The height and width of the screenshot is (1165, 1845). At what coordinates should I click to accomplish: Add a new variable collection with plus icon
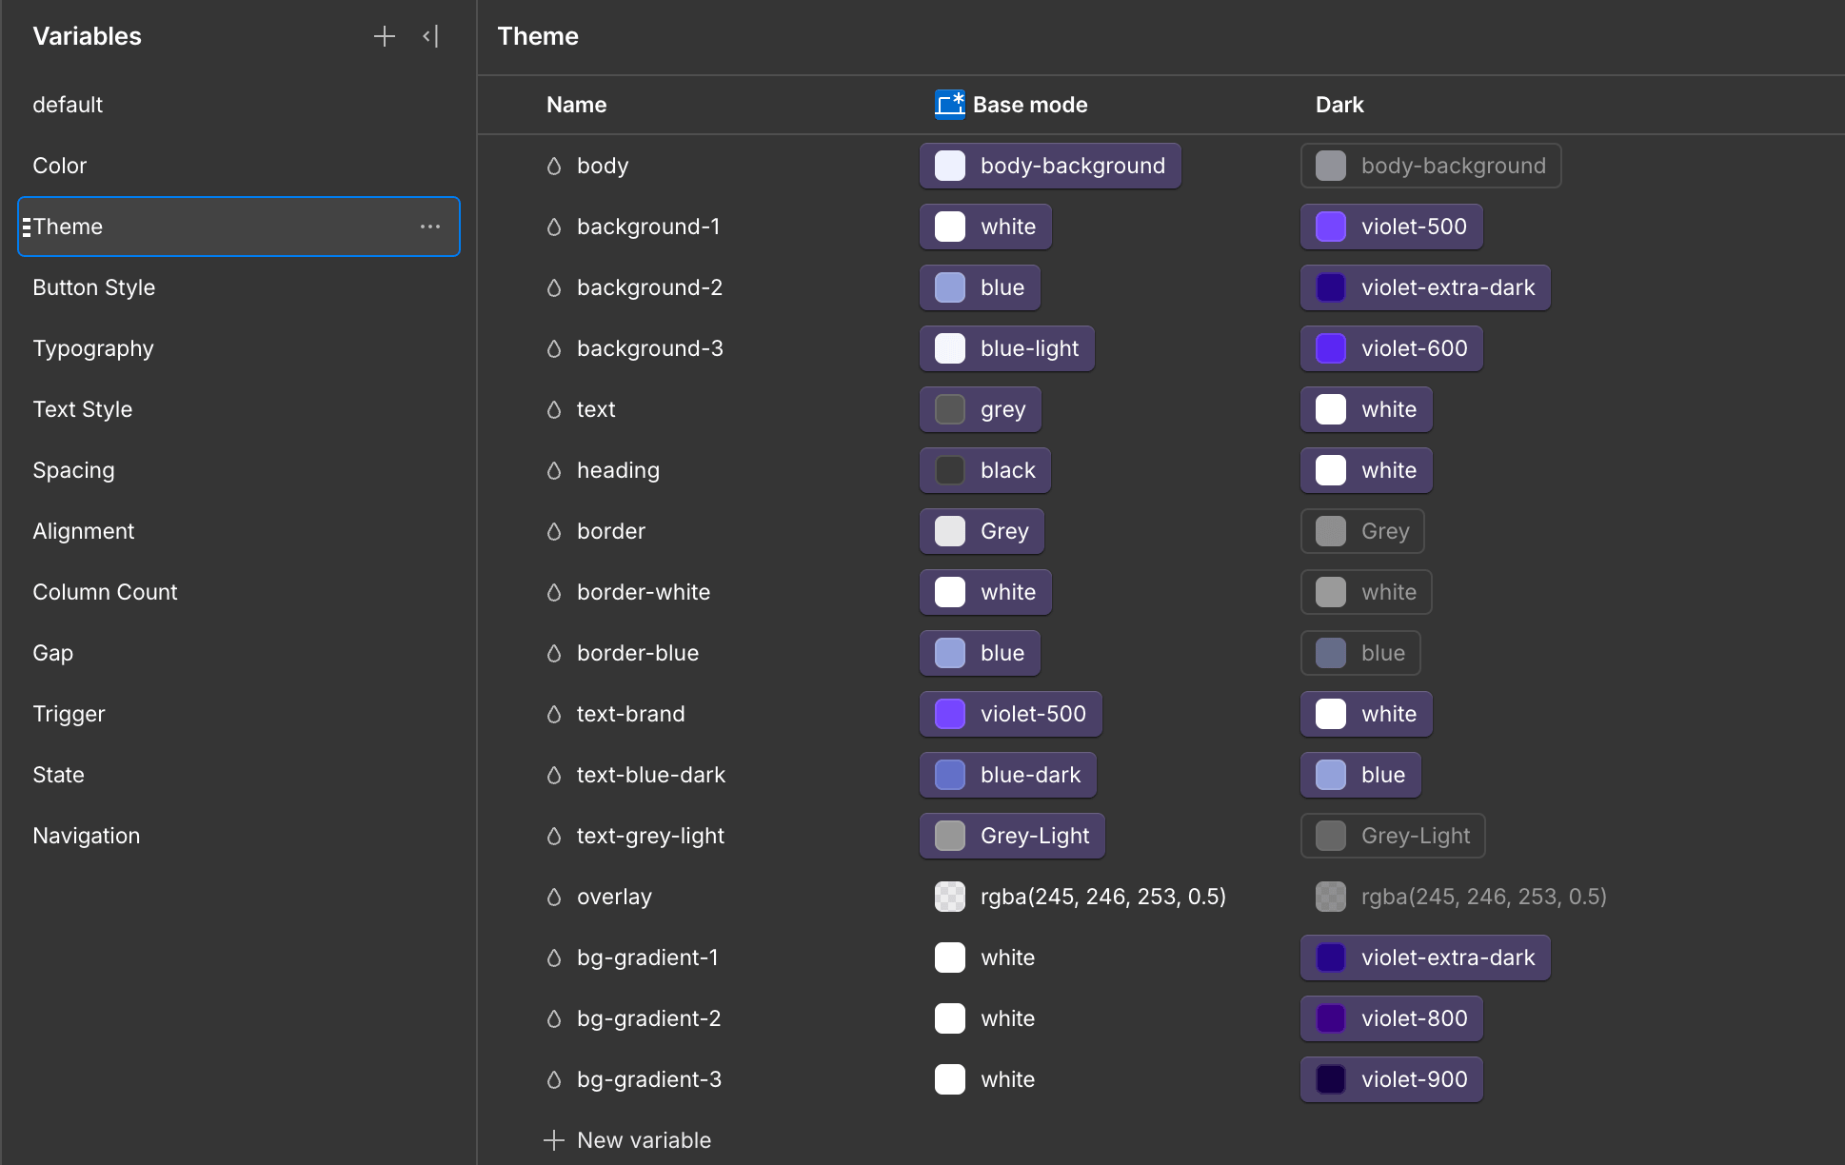(x=384, y=36)
